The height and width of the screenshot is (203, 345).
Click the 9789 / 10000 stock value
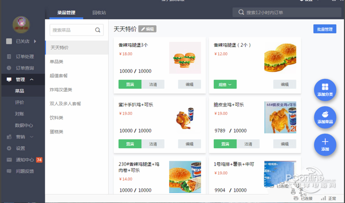pos(230,131)
